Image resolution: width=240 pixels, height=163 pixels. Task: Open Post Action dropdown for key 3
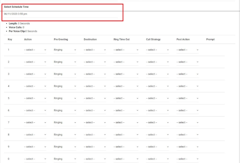pyautogui.click(x=188, y=74)
